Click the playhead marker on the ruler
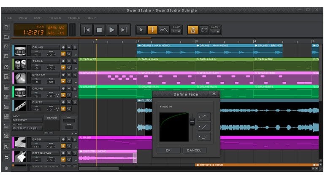The width and height of the screenshot is (325, 179). tap(96, 40)
